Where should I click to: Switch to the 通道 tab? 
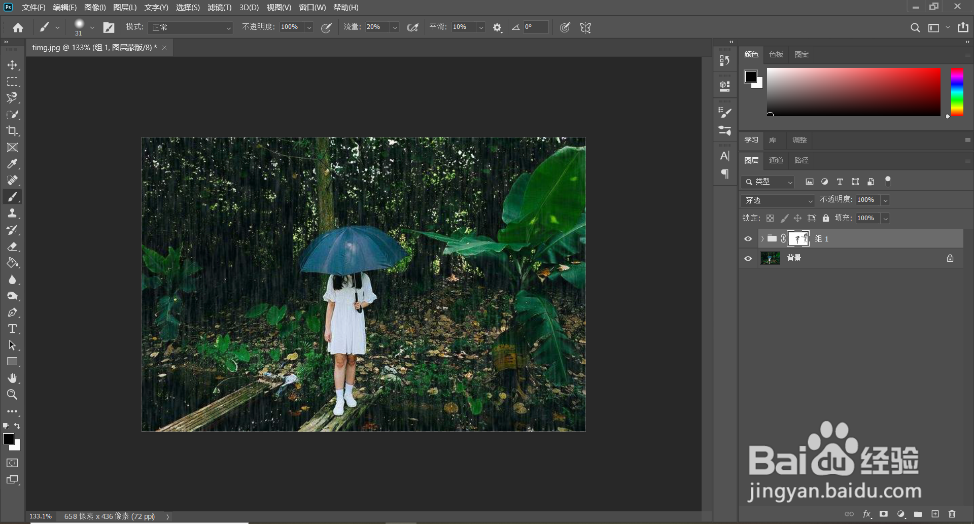click(776, 160)
